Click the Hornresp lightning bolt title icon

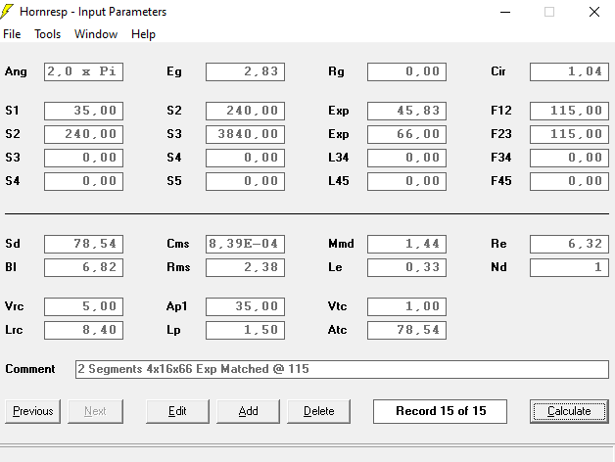(x=7, y=12)
